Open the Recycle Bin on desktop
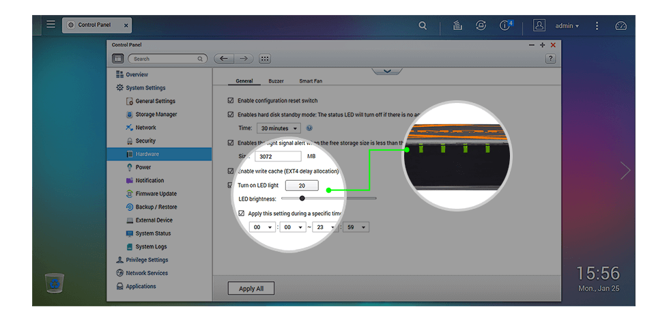The image size is (669, 322). [x=55, y=282]
